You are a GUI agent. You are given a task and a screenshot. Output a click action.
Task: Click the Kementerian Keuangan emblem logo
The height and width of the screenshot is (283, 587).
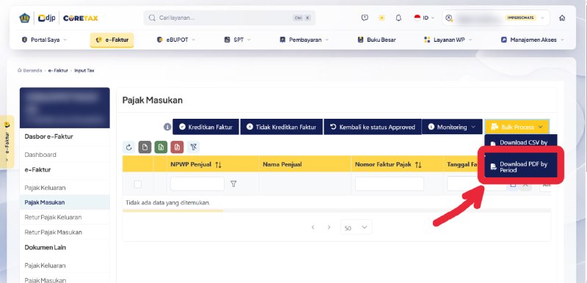coord(25,18)
